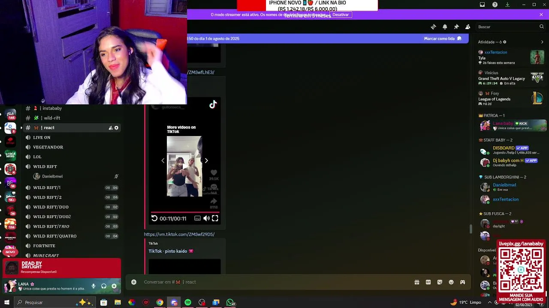Open Chrome from the taskbar
549x308 pixels.
pyautogui.click(x=160, y=302)
